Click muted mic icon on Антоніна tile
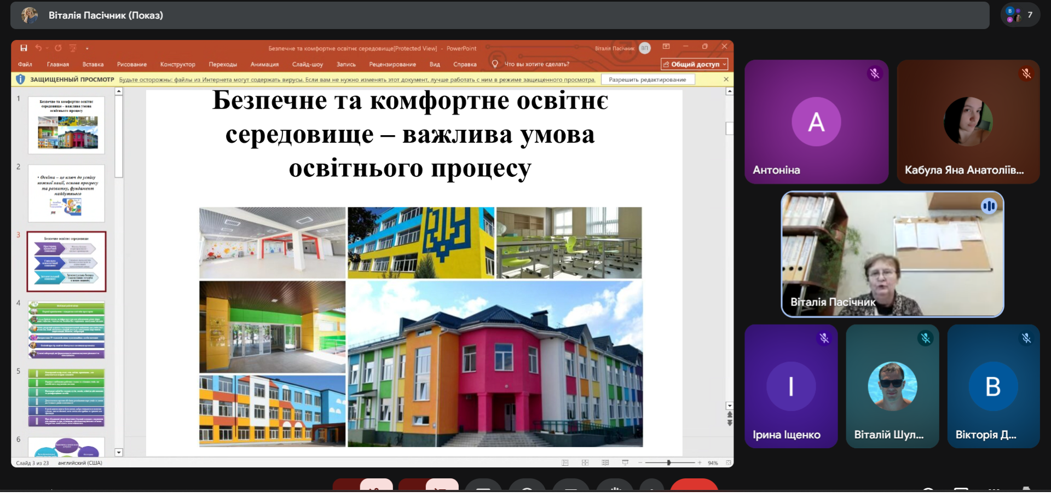The image size is (1051, 497). pyautogui.click(x=875, y=73)
